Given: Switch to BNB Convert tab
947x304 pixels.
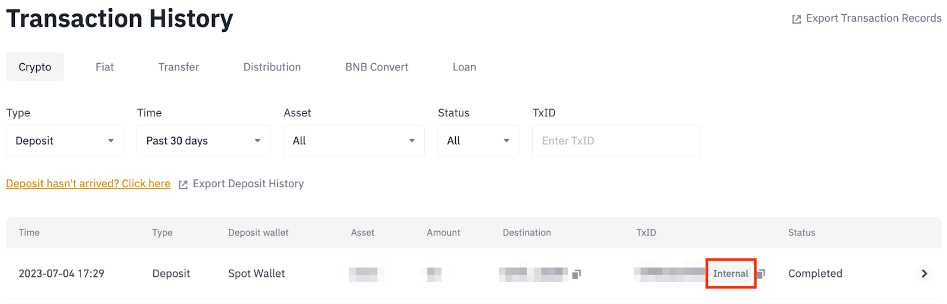Looking at the screenshot, I should coord(377,67).
